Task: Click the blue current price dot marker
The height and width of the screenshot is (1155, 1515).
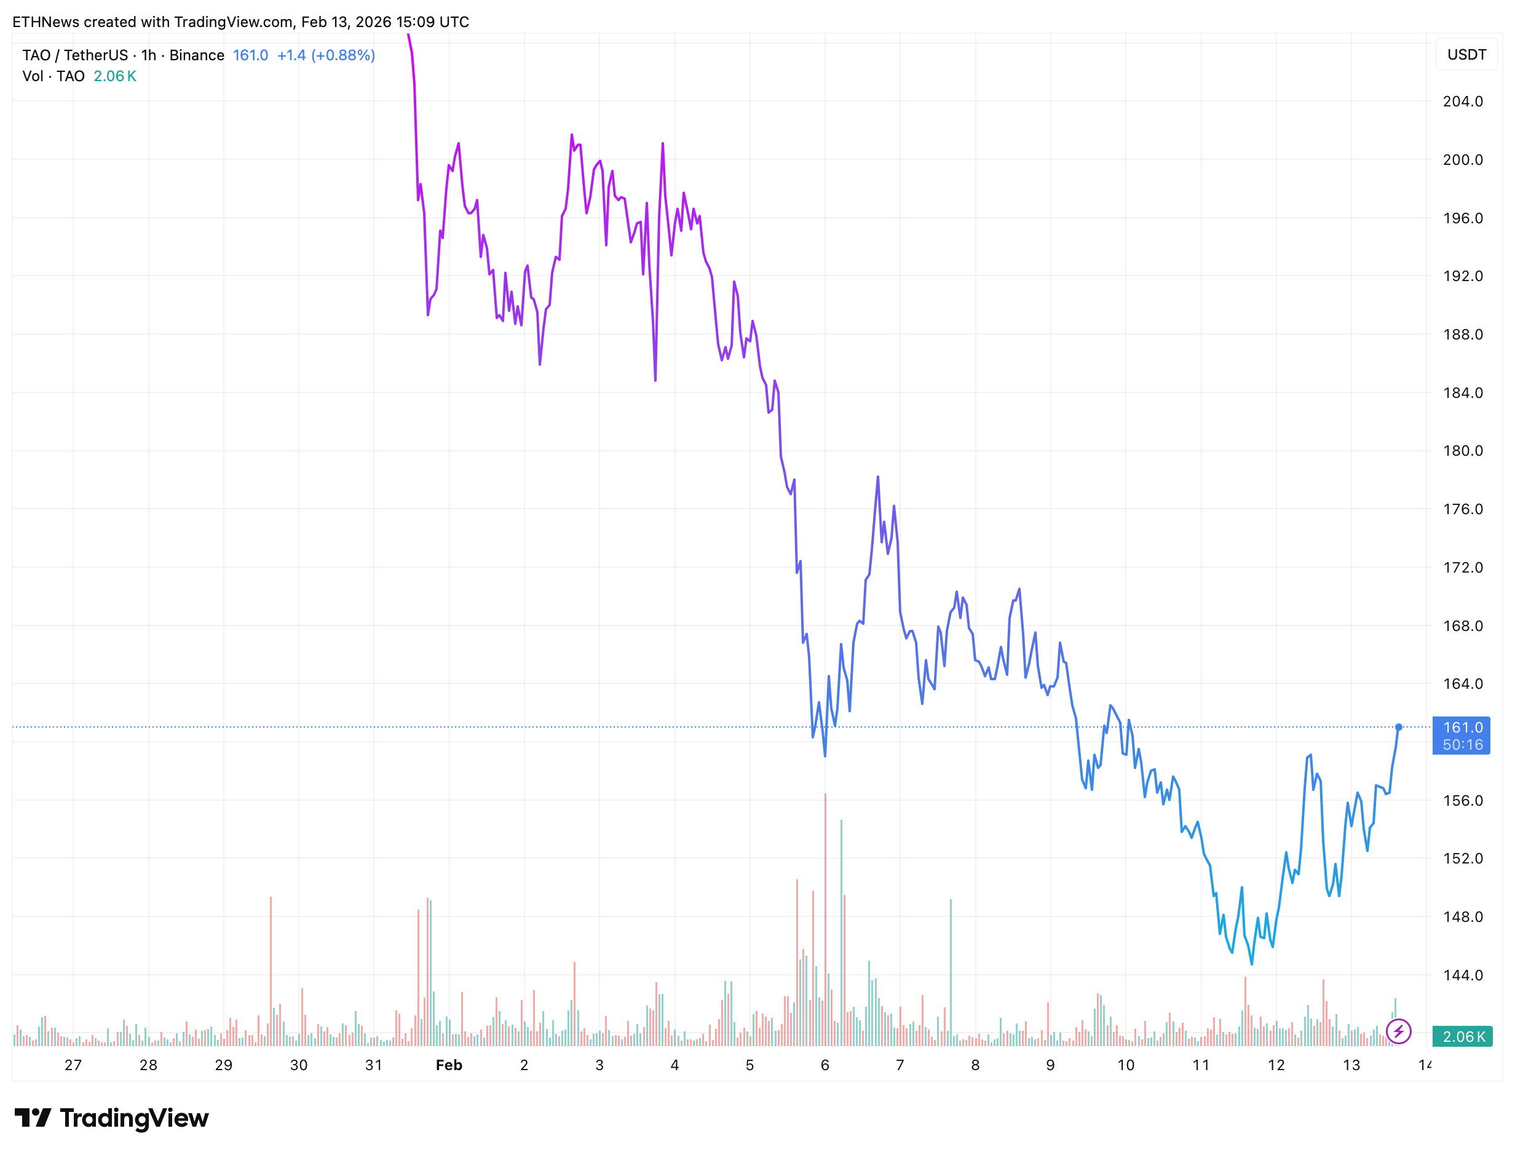Action: [x=1398, y=727]
